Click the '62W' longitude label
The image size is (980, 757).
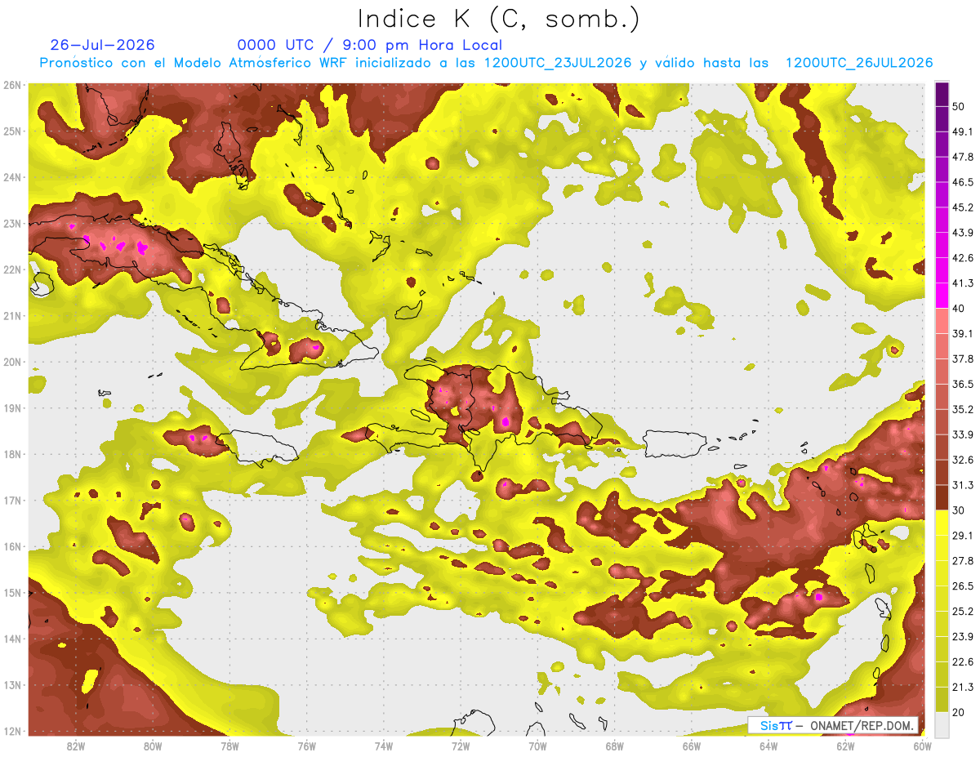tap(845, 746)
